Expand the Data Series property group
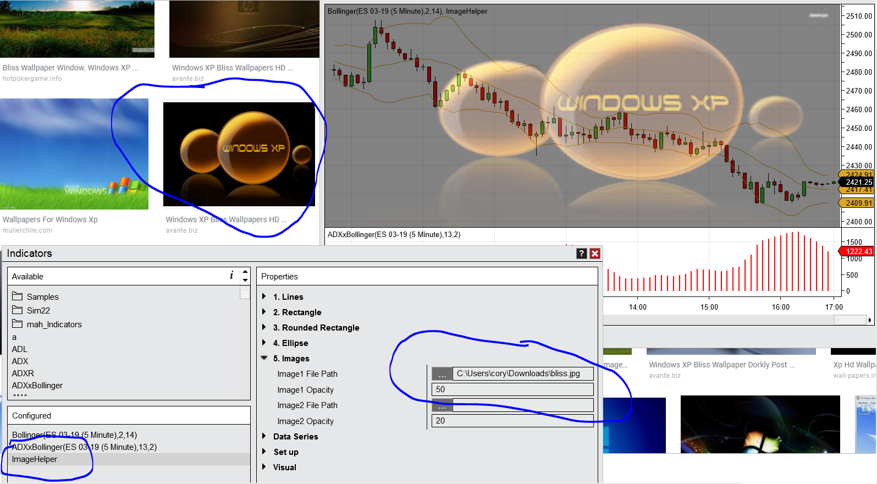The image size is (877, 484). 264,436
